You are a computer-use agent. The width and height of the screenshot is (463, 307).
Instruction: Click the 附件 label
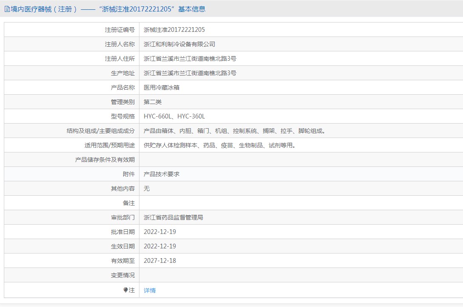129,174
